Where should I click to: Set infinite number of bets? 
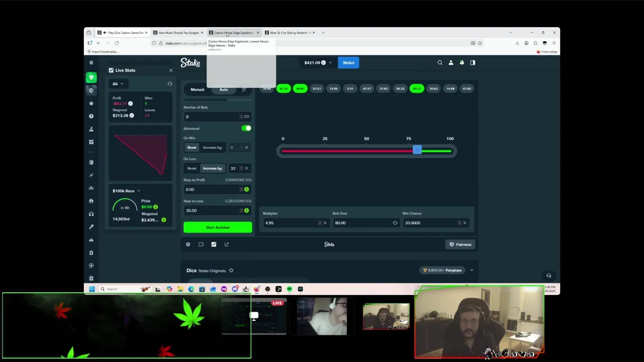(247, 117)
